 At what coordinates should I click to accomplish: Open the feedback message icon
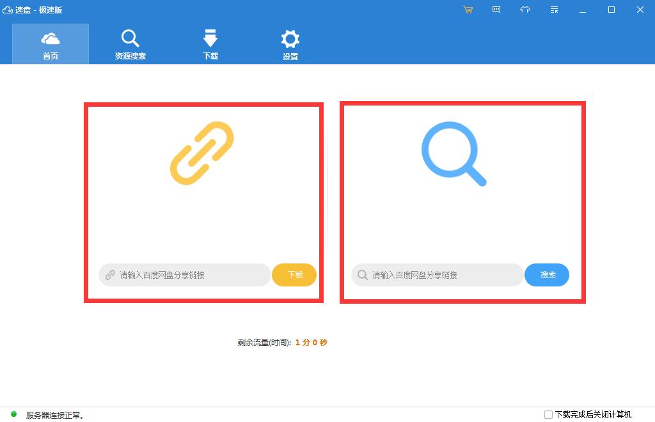click(496, 10)
